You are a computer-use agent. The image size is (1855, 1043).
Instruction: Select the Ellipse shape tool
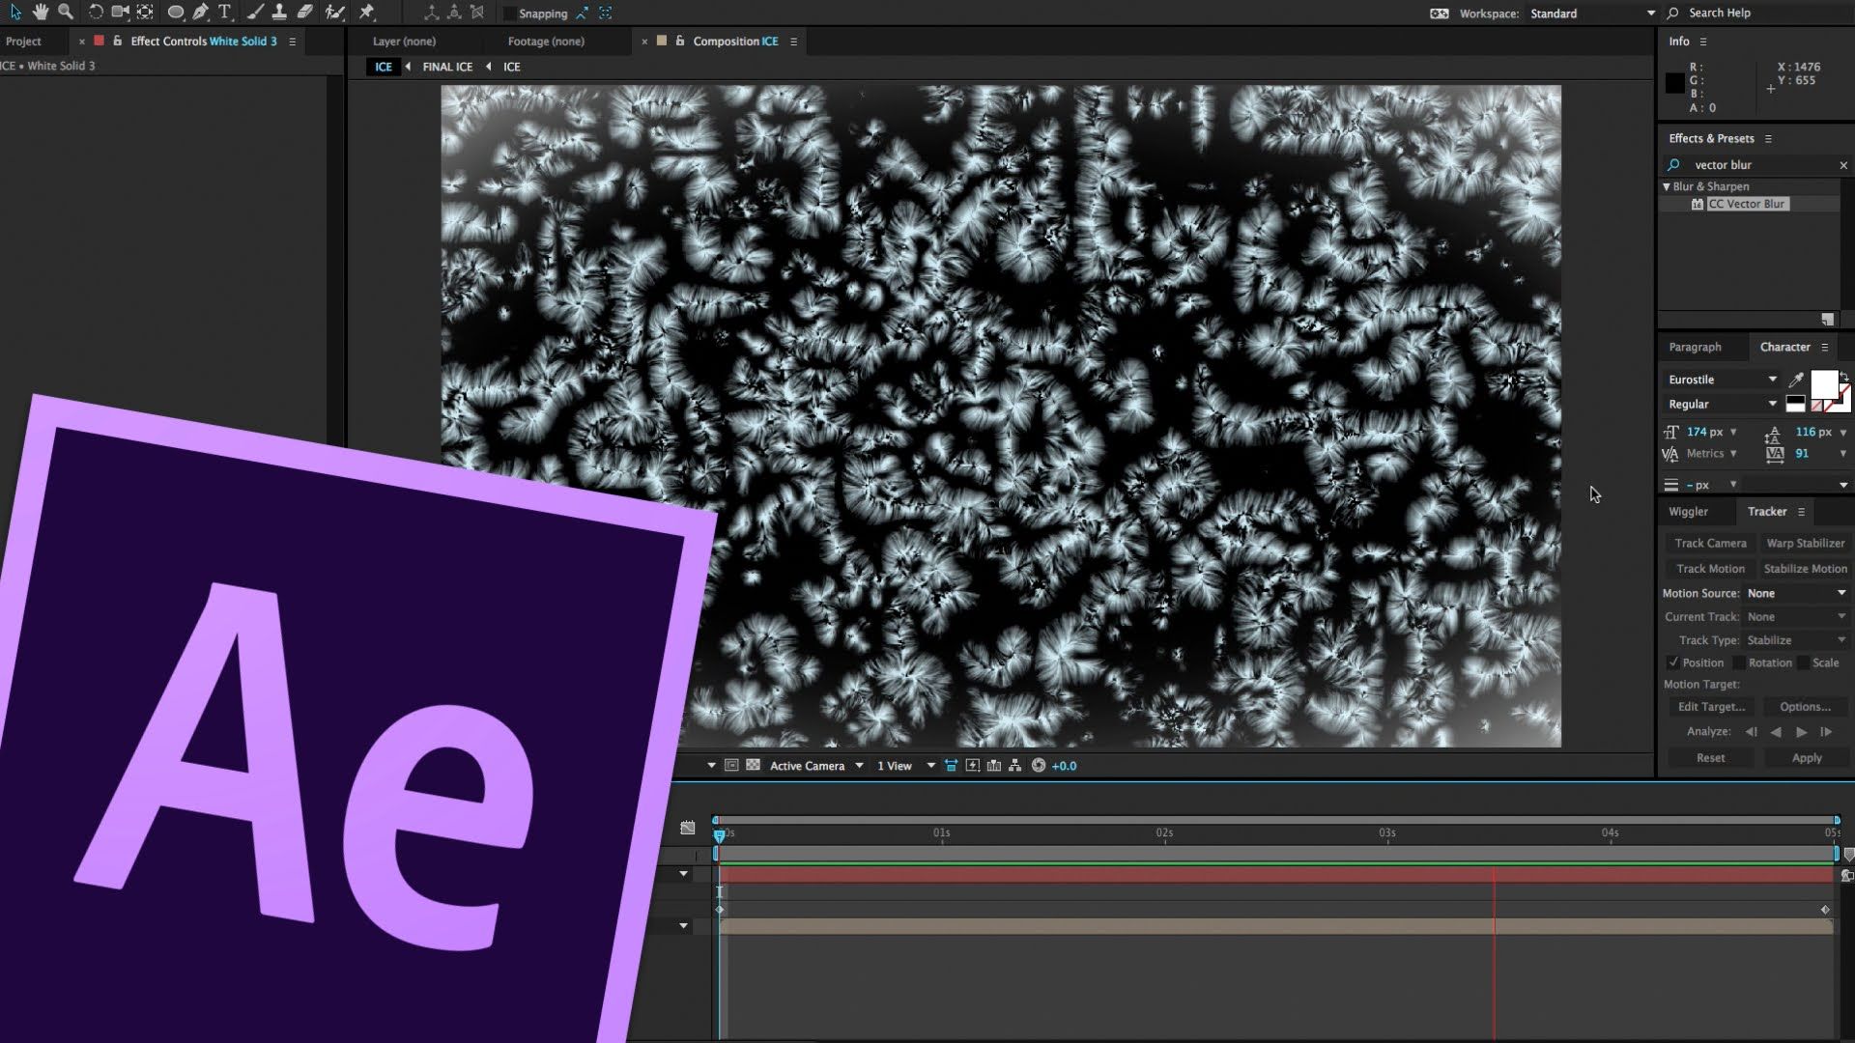(176, 12)
